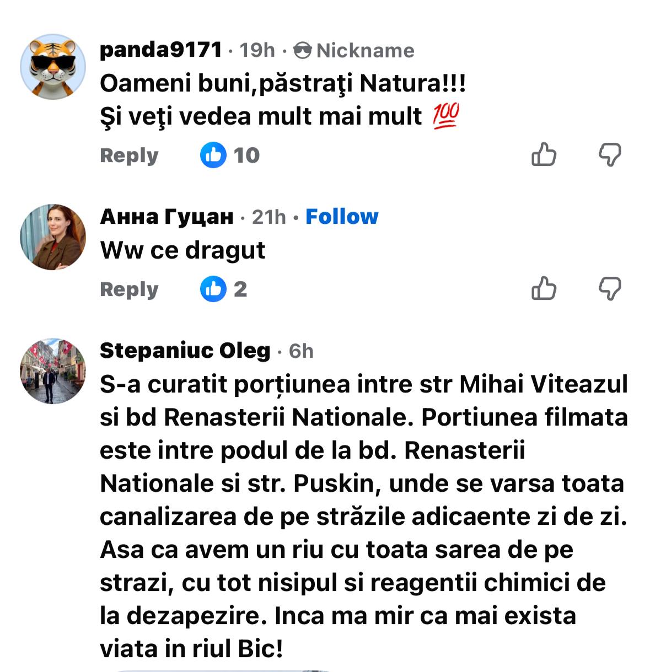The height and width of the screenshot is (672, 650).
Task: Reply to Анна Гуцан's comment
Action: point(129,289)
